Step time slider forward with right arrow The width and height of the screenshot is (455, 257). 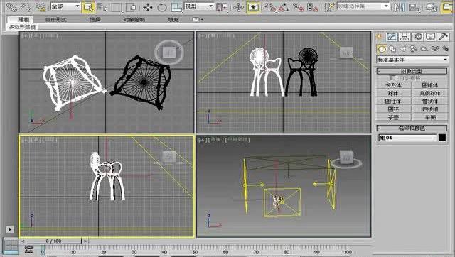point(85,241)
